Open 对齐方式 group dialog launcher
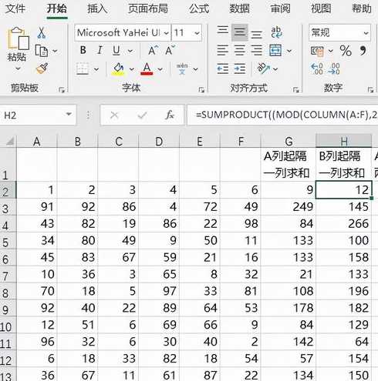The width and height of the screenshot is (378, 381). tap(295, 90)
